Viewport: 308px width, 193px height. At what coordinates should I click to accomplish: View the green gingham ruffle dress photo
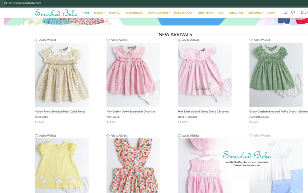pos(276,75)
